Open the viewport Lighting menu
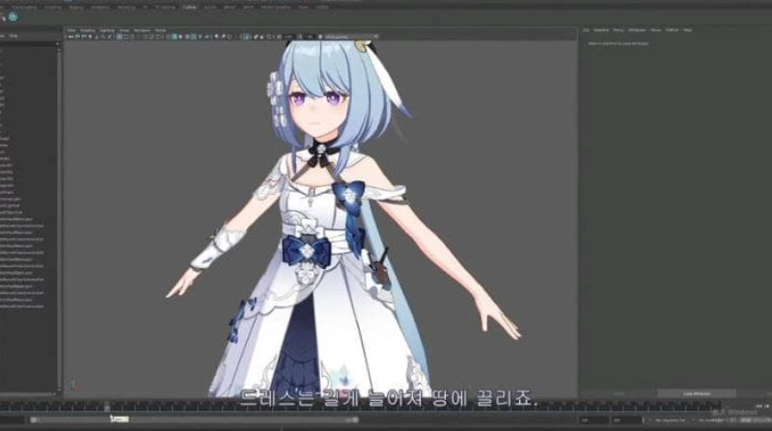The width and height of the screenshot is (772, 431). [106, 31]
